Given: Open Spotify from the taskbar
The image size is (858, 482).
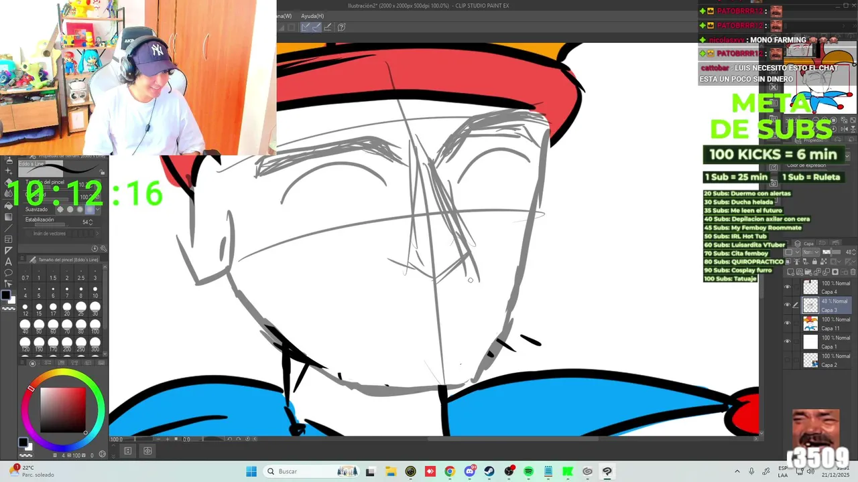Looking at the screenshot, I should tap(528, 471).
